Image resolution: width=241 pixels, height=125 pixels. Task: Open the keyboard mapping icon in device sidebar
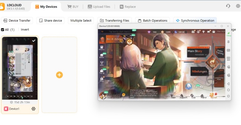click(228, 50)
